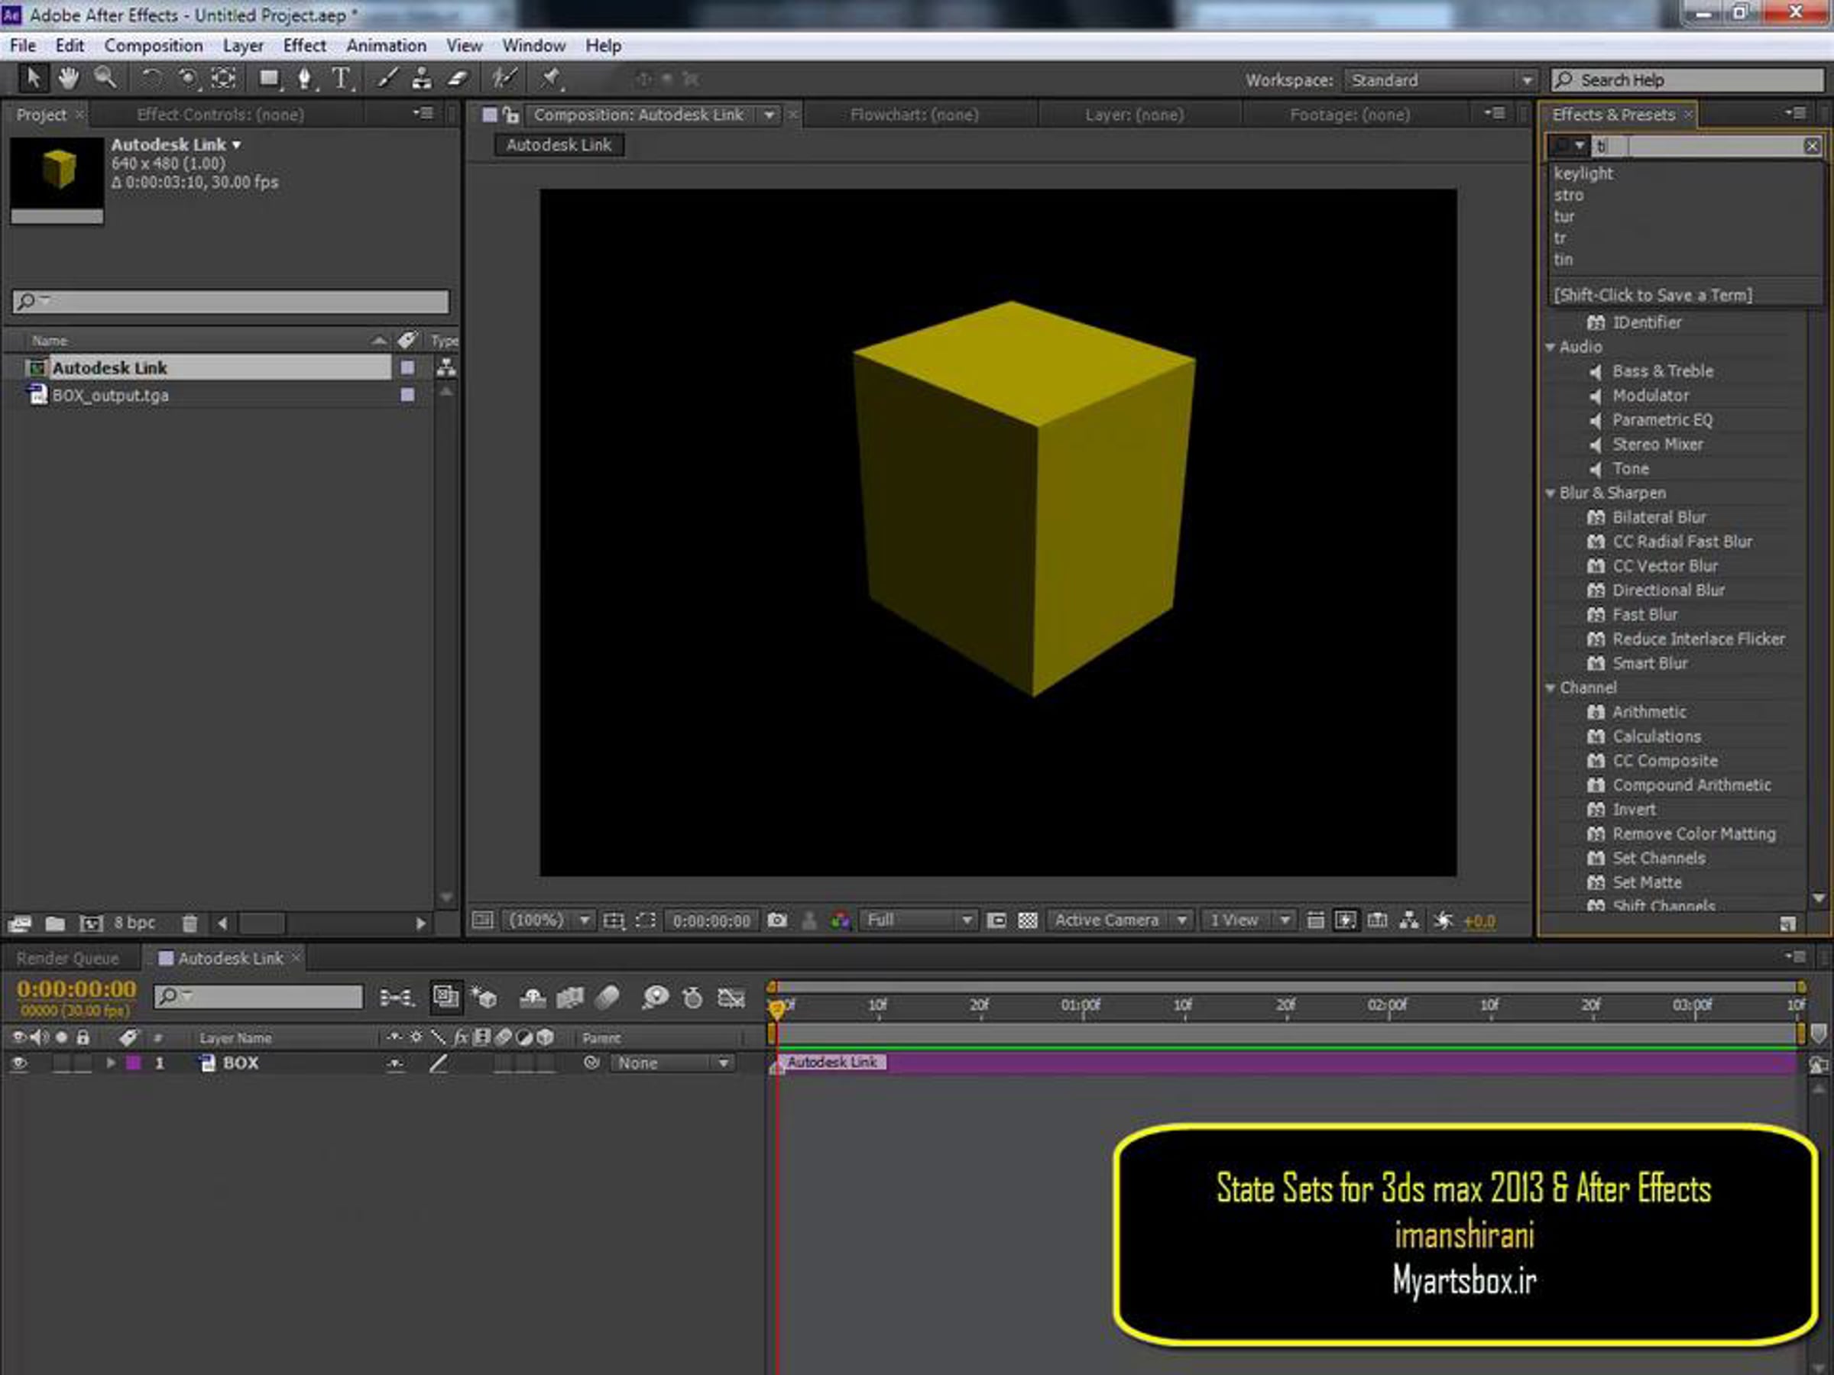Click the Project panel search field
The height and width of the screenshot is (1375, 1834).
[231, 301]
